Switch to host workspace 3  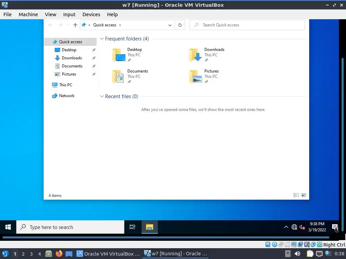point(31,254)
